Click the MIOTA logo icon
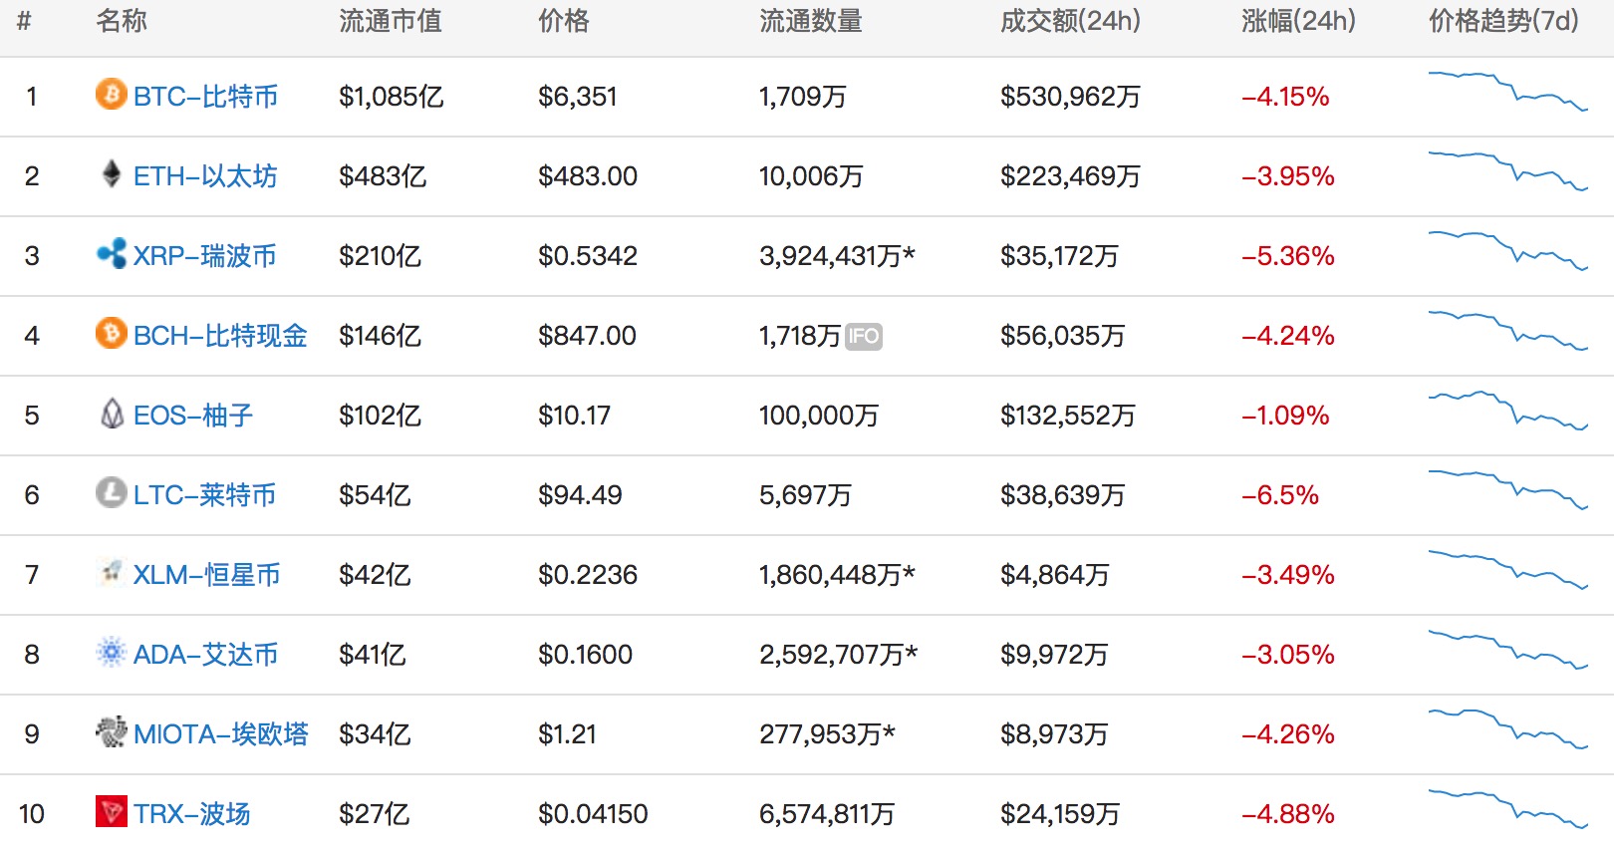Viewport: 1614px width, 853px height. pyautogui.click(x=112, y=731)
